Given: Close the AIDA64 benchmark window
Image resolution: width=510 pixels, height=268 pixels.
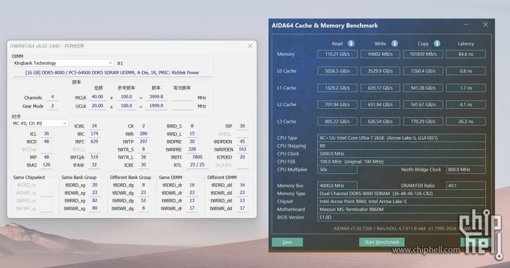Looking at the screenshot, I should 485,25.
